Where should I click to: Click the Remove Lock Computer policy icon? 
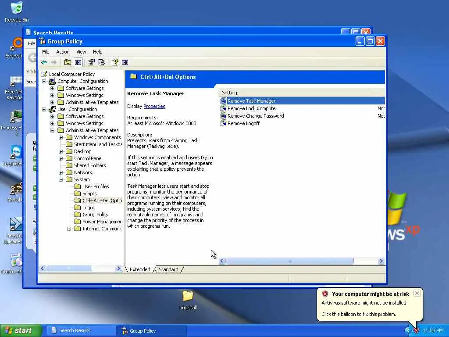pos(223,108)
